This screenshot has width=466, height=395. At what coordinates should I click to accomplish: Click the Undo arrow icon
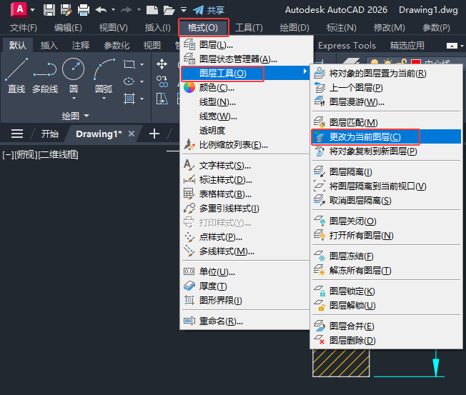coord(101,10)
